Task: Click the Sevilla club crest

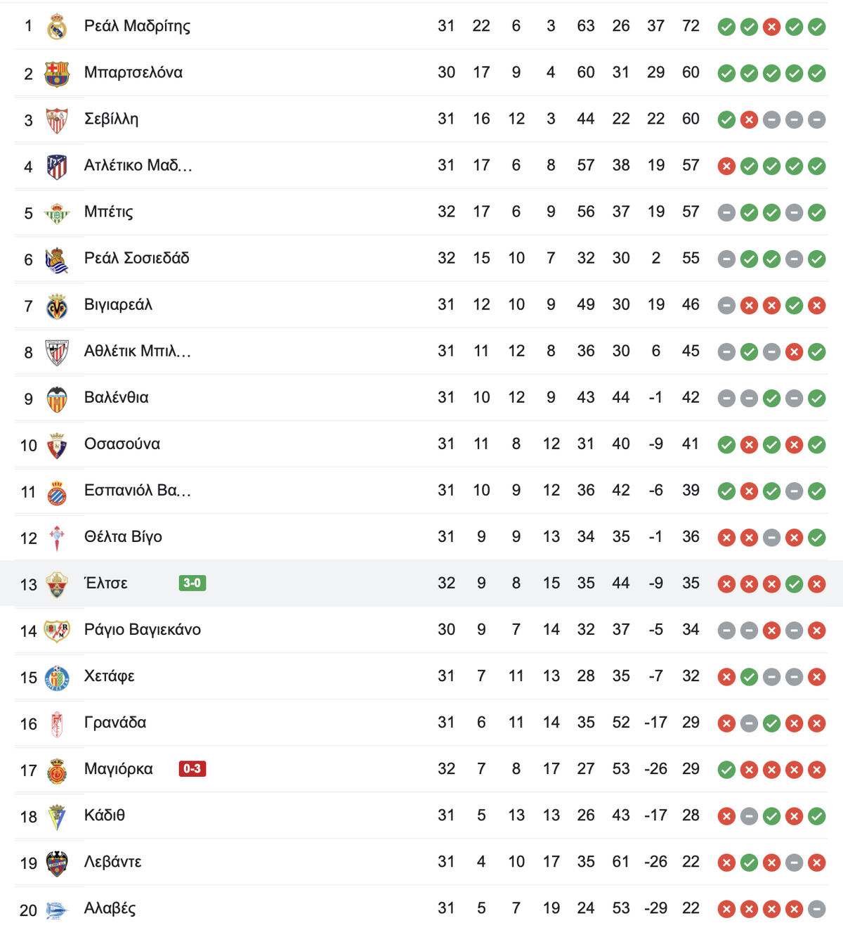Action: (x=57, y=120)
